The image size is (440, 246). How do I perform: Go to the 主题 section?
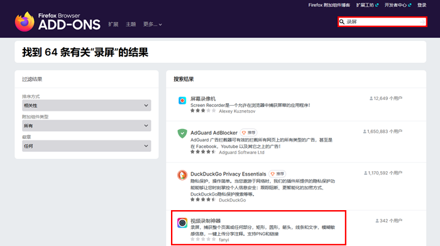[x=131, y=25]
